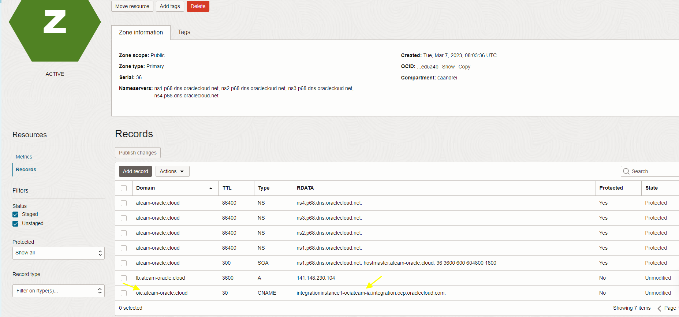This screenshot has height=317, width=679.
Task: Check the select-all records header checkbox
Action: tap(124, 188)
